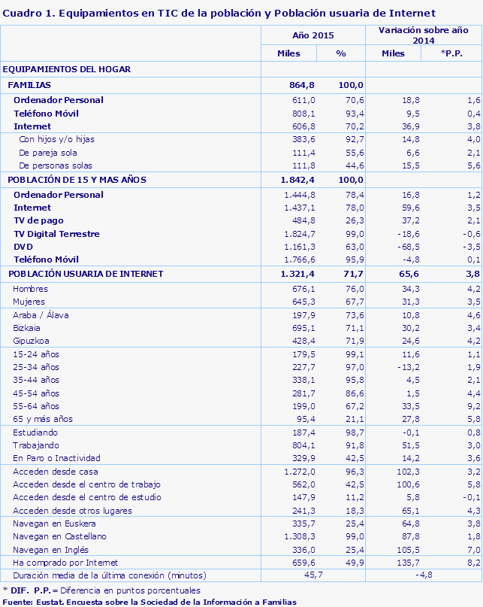Select the 'Bizkaia' row label
The height and width of the screenshot is (607, 483).
click(26, 328)
